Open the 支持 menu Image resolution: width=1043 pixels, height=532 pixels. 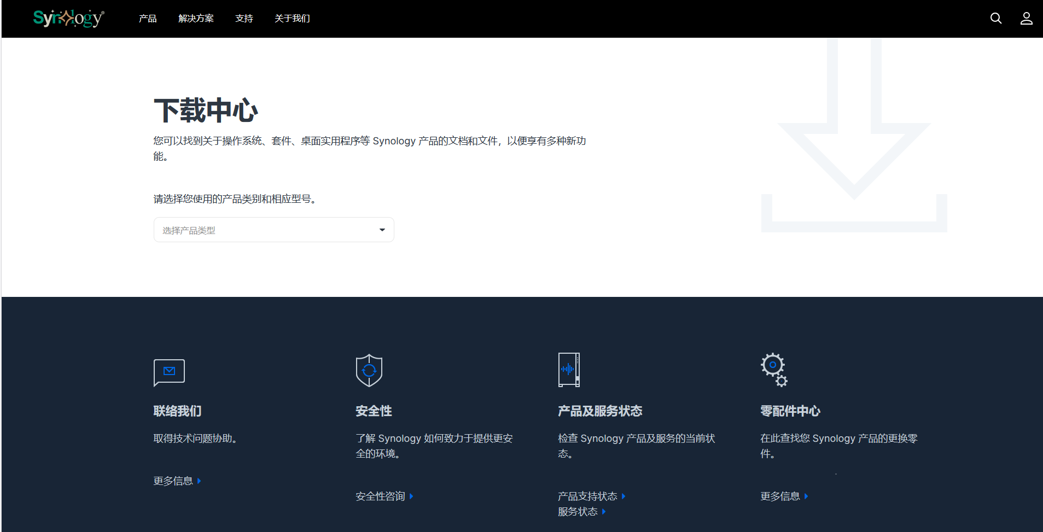tap(244, 19)
